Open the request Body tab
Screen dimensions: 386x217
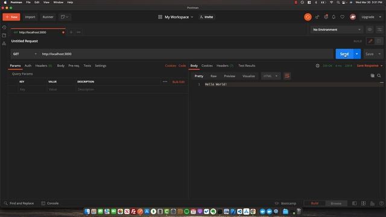pos(60,66)
